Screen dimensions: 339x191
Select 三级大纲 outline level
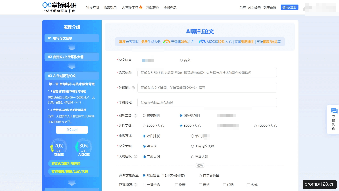(x=192, y=157)
